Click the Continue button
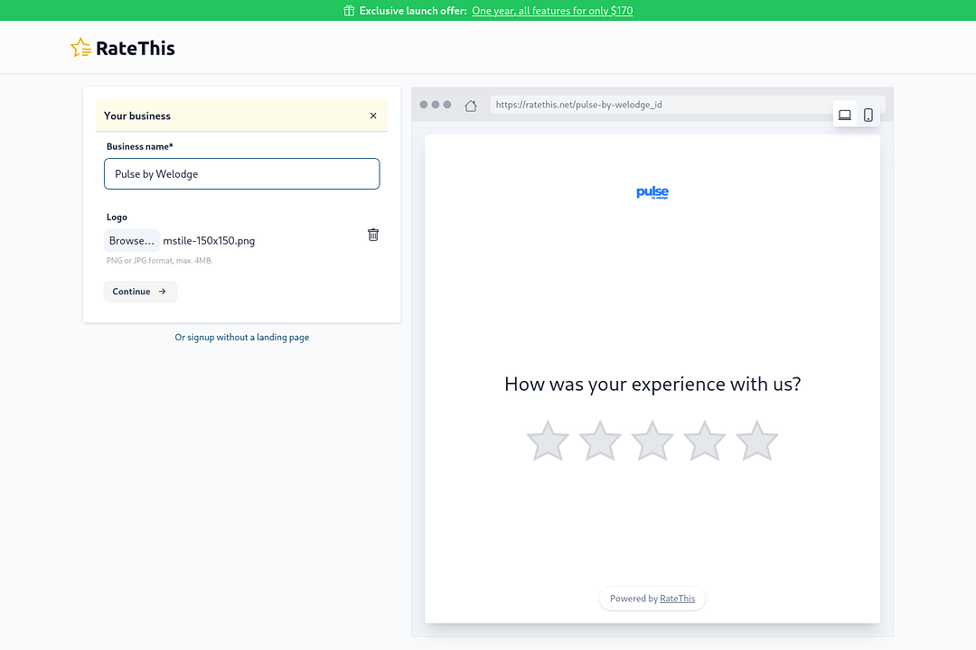The image size is (976, 650). pyautogui.click(x=140, y=292)
